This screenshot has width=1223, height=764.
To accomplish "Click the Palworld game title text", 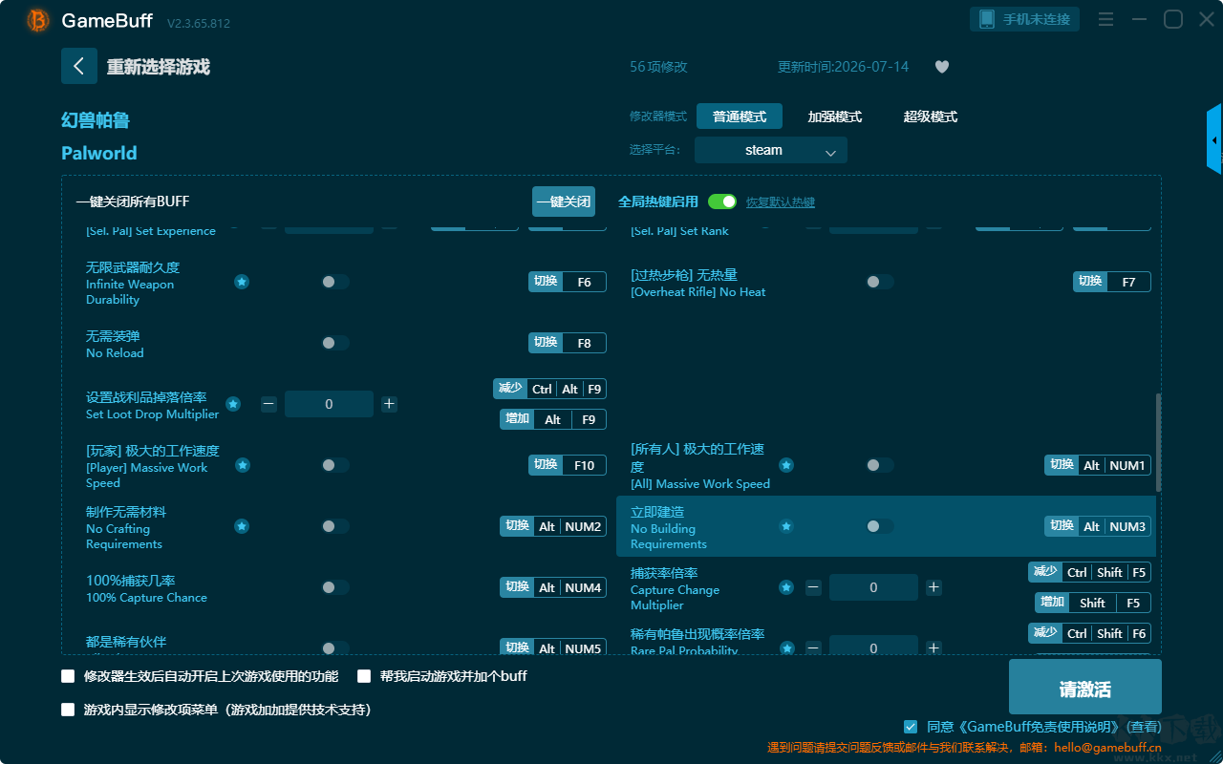I will click(x=99, y=153).
